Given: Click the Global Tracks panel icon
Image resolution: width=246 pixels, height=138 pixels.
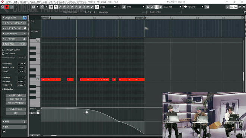Looking at the screenshot, I should (x=25, y=18).
